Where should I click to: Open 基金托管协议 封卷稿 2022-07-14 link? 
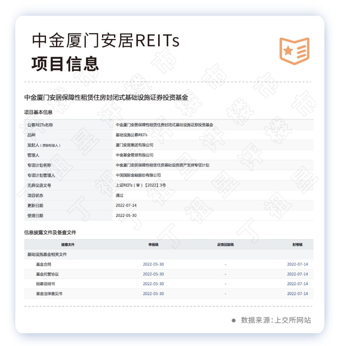297,274
